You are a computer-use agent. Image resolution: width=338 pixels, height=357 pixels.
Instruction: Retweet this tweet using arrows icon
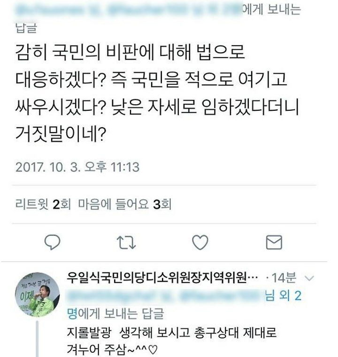[x=126, y=242]
